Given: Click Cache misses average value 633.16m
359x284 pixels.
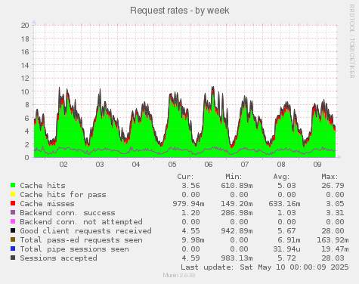Looking at the screenshot, I should tap(284, 204).
